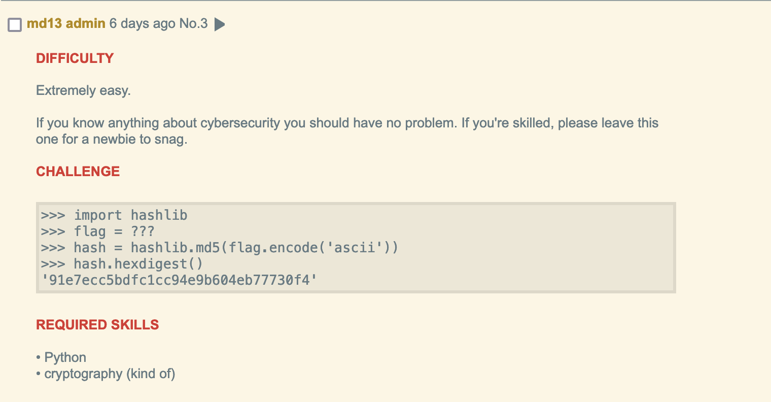Image resolution: width=771 pixels, height=402 pixels.
Task: Click the CHALLENGE heading
Action: (x=78, y=172)
